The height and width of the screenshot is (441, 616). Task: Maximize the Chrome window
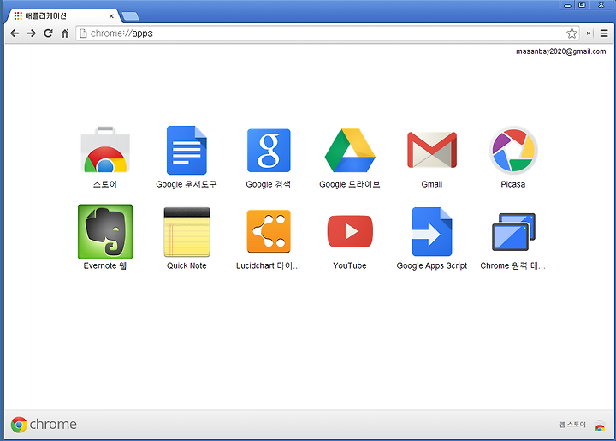[x=582, y=5]
